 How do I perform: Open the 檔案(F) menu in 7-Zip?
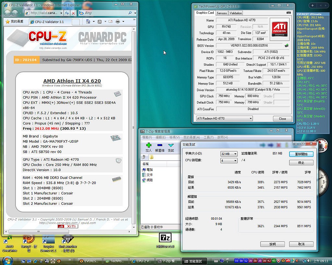click(x=147, y=138)
